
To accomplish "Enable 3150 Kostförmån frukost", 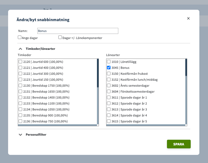I will point(109,74).
